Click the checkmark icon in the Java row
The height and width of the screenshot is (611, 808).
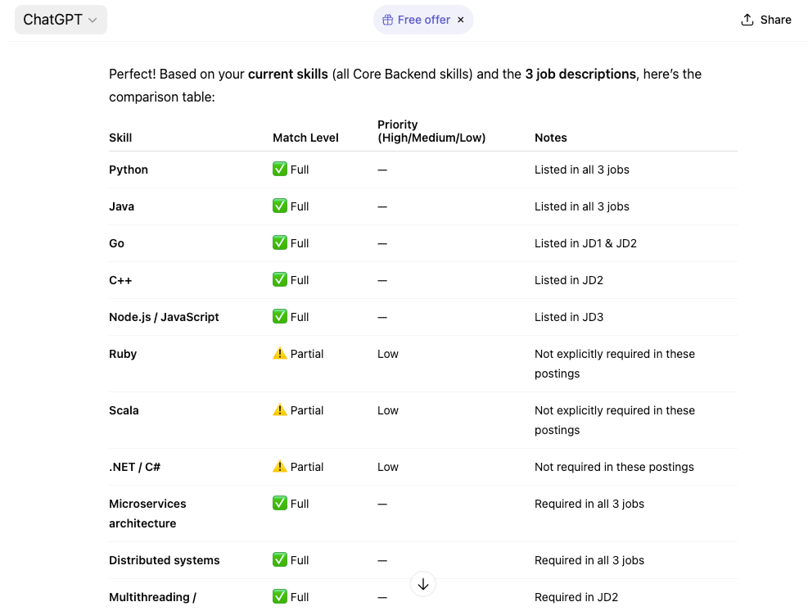(280, 206)
